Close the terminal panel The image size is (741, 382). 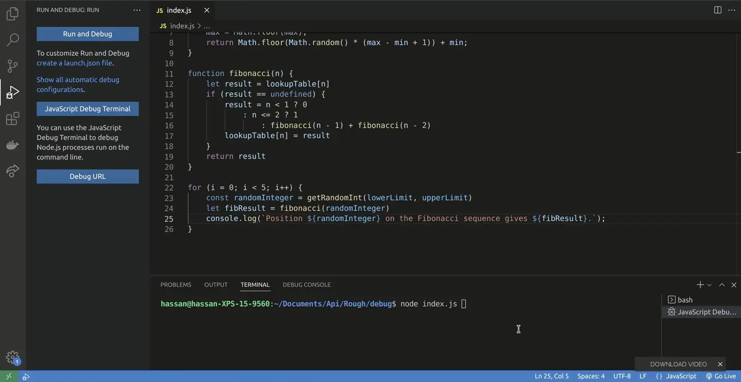[x=734, y=285]
